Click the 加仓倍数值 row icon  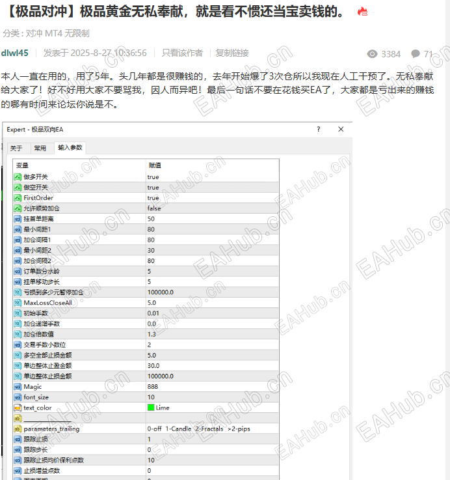click(18, 334)
